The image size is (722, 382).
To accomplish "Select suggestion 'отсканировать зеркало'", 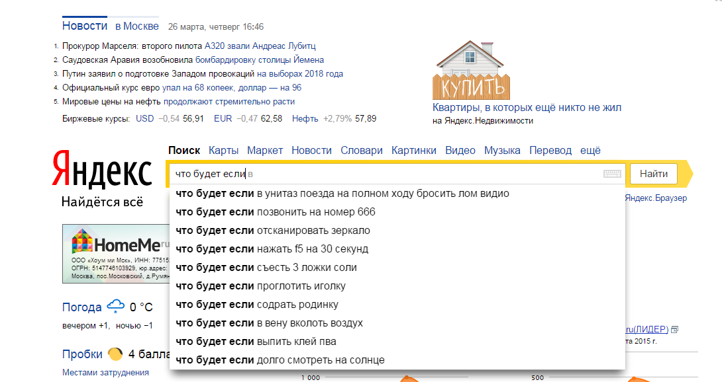I will pos(273,231).
